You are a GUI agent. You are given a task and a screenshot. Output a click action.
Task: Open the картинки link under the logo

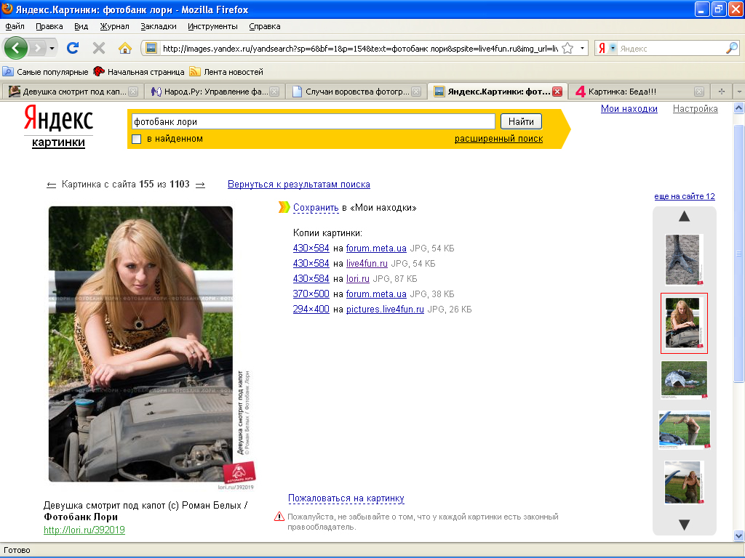pyautogui.click(x=58, y=142)
